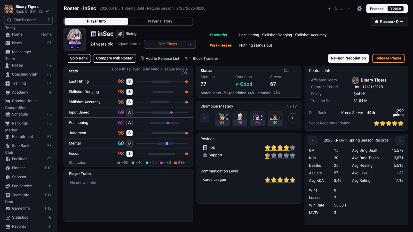This screenshot has height=232, width=413.
Task: Click Re-sign Negotiation button
Action: pos(348,58)
